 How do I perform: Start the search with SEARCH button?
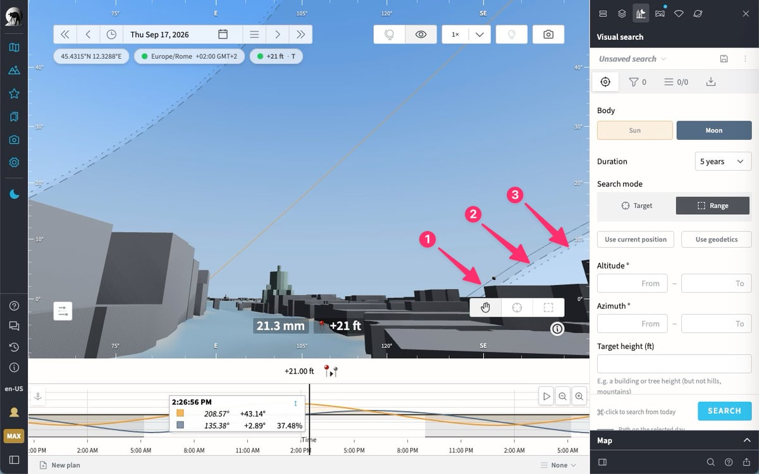(725, 411)
